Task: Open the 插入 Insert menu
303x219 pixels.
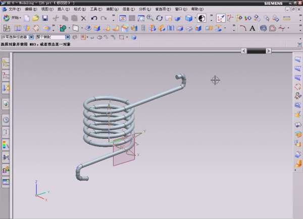Action: [x=63, y=9]
